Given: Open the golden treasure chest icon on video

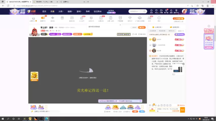Looking at the screenshot, I should pyautogui.click(x=35, y=76).
